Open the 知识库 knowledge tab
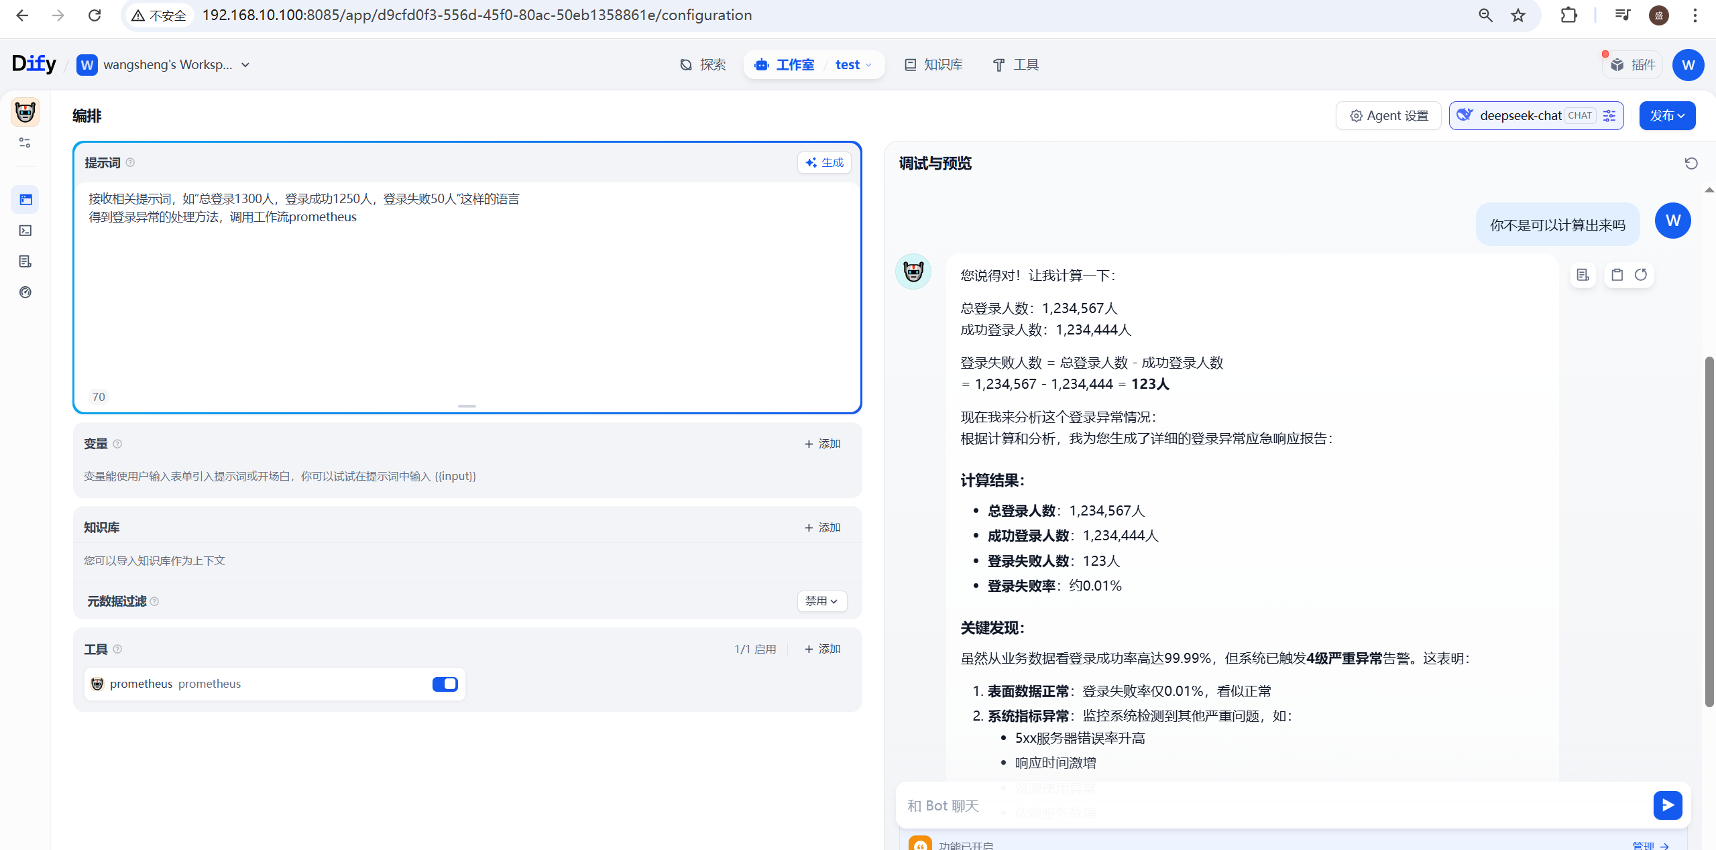 pos(933,65)
